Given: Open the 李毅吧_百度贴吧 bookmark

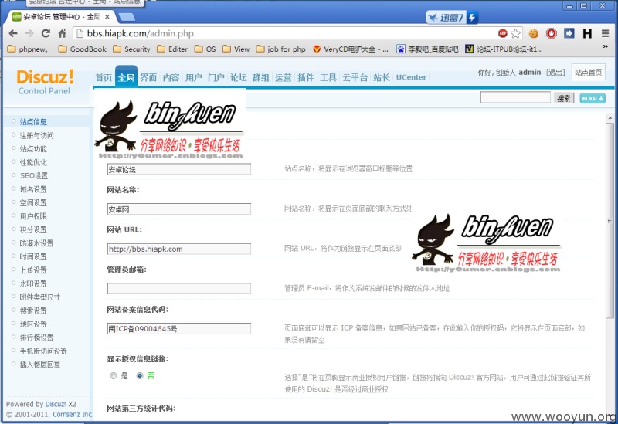Looking at the screenshot, I should tap(428, 49).
